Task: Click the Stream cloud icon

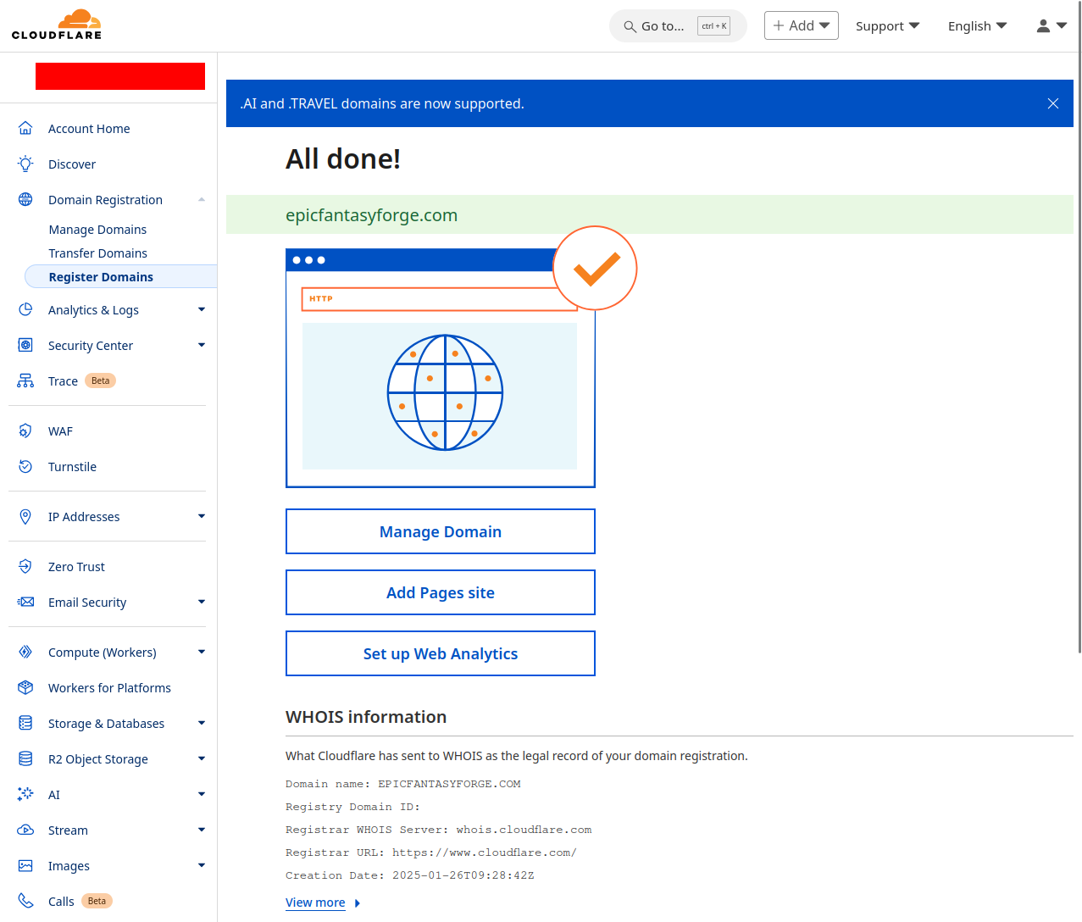Action: pyautogui.click(x=25, y=830)
